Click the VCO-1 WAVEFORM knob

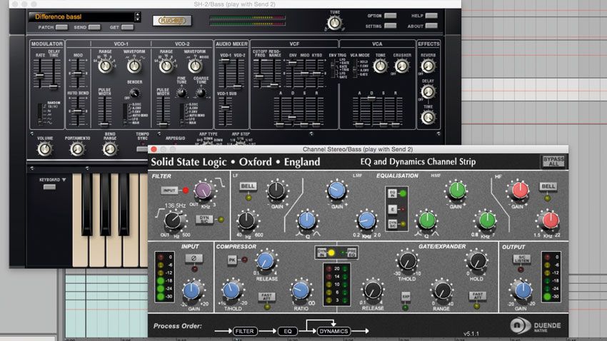point(134,66)
